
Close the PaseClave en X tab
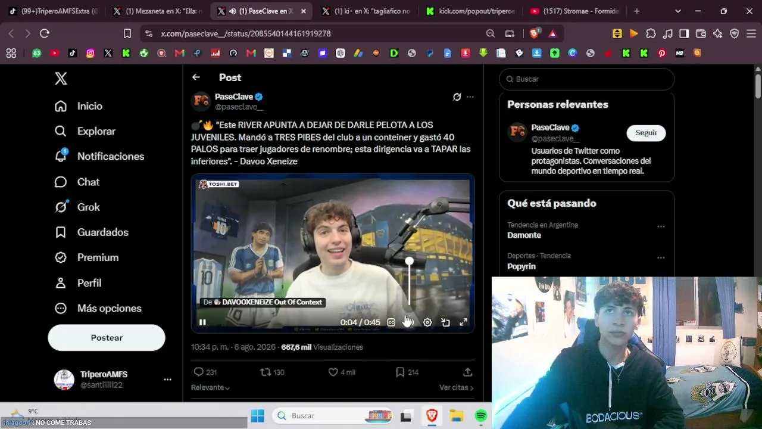(x=304, y=11)
